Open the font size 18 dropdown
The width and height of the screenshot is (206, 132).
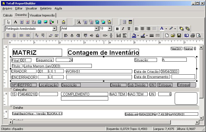coord(110,29)
